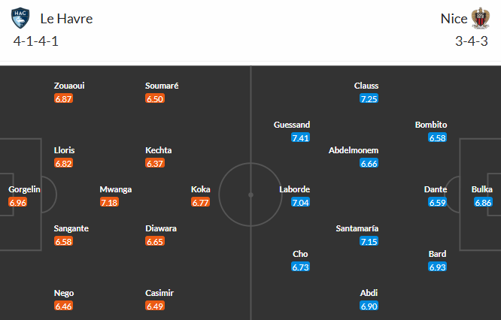
Task: Open Laborde player details
Action: [x=294, y=189]
